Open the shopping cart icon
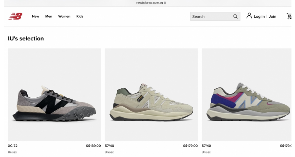 point(289,16)
